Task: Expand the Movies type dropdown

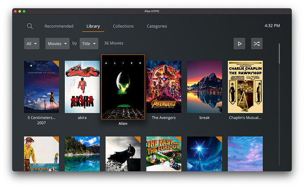Action: pos(57,43)
